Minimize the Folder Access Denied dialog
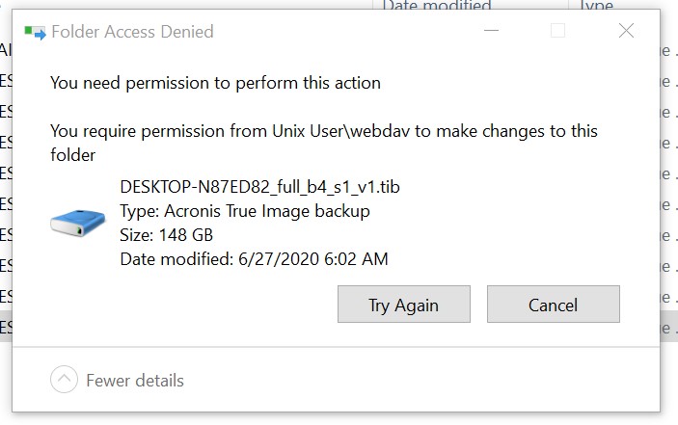This screenshot has width=678, height=425. (x=491, y=31)
